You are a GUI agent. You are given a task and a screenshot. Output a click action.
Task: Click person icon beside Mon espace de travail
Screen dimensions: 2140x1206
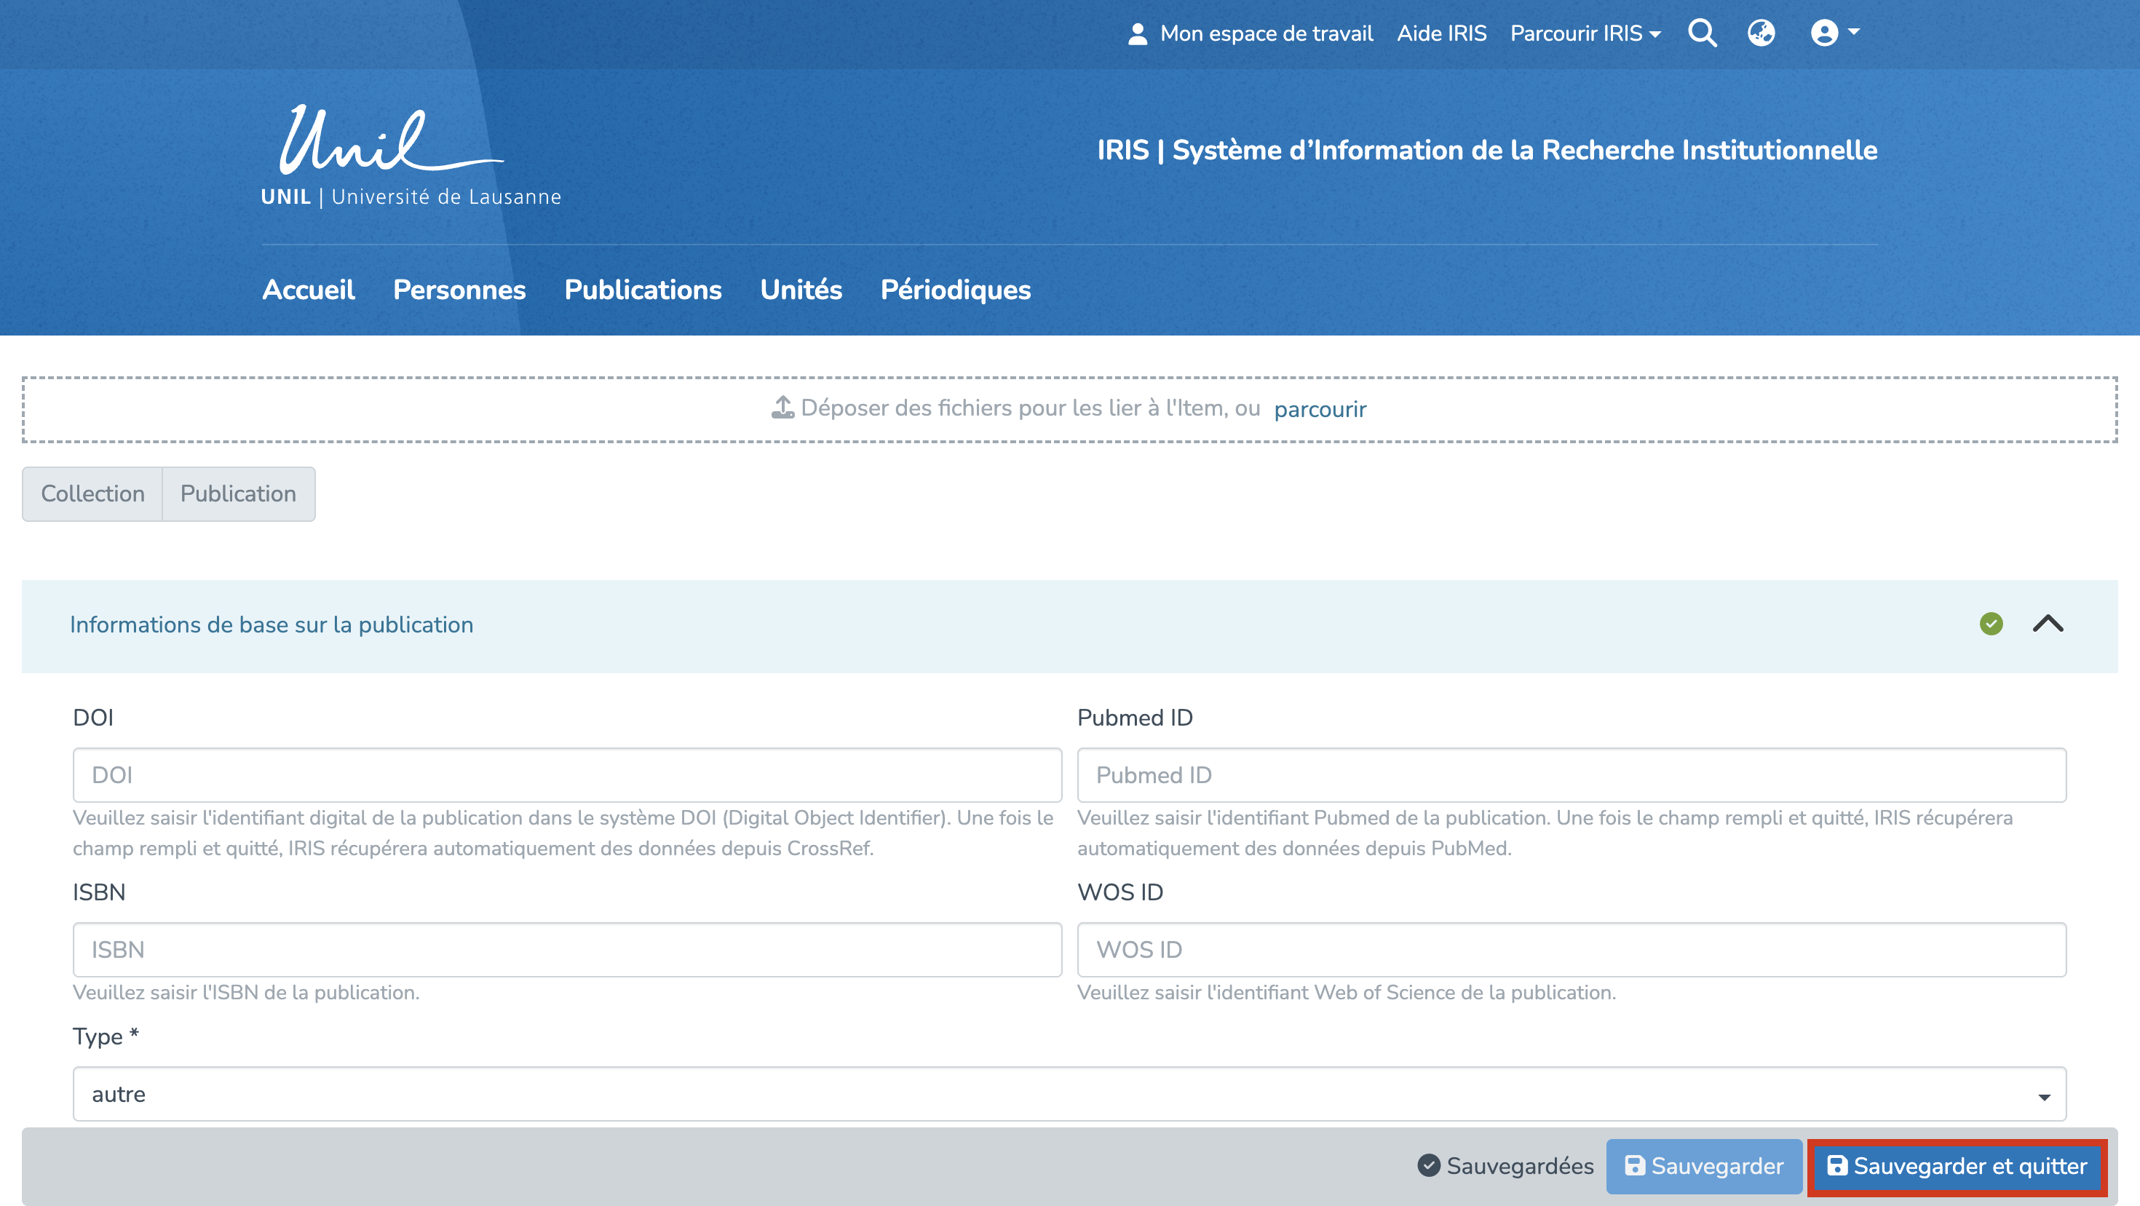coord(1137,34)
